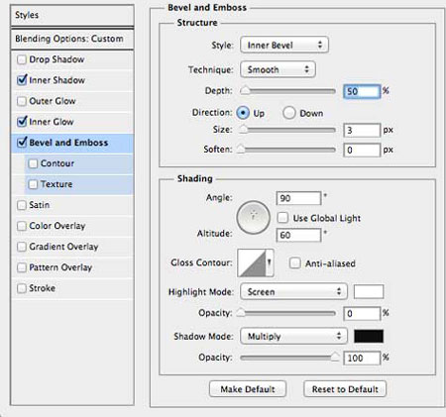Select the Down direction radio button
The height and width of the screenshot is (417, 446).
(x=289, y=113)
